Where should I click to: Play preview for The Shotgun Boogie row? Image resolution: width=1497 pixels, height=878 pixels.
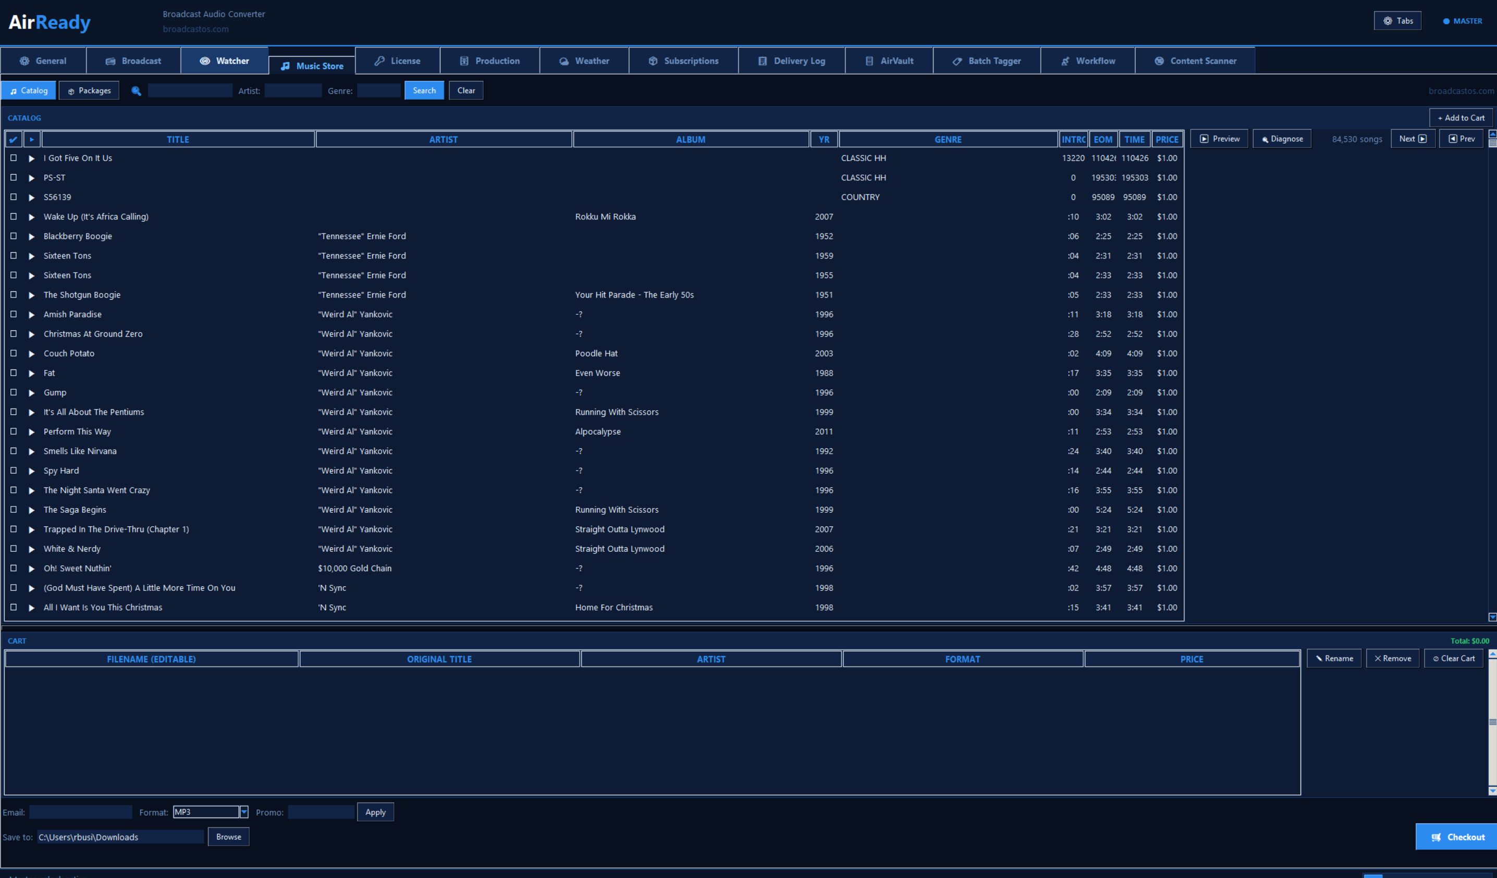click(x=31, y=295)
